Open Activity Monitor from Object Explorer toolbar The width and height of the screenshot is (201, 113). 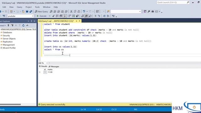[27, 25]
